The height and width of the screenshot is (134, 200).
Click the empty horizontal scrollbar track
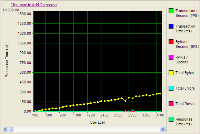[x=87, y=130]
